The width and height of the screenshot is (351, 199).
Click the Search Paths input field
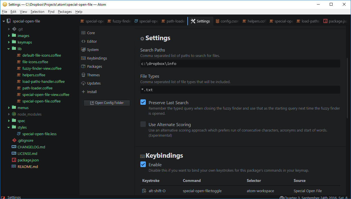240,63
